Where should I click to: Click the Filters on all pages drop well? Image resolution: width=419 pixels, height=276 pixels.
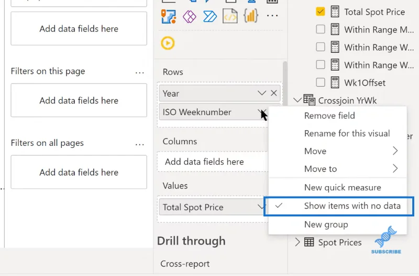[79, 172]
